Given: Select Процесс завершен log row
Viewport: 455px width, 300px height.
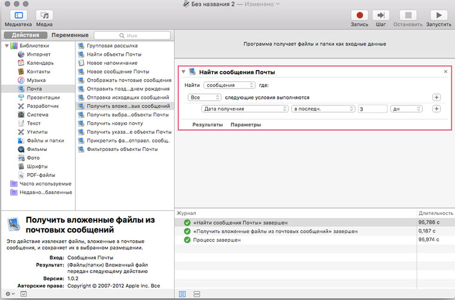Looking at the screenshot, I should (x=315, y=240).
